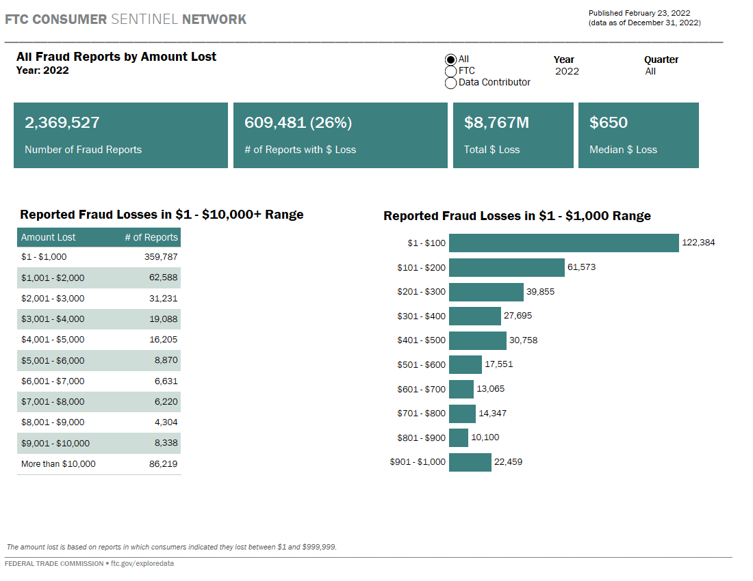
Task: Click the Amount Lost column header
Action: click(x=48, y=237)
